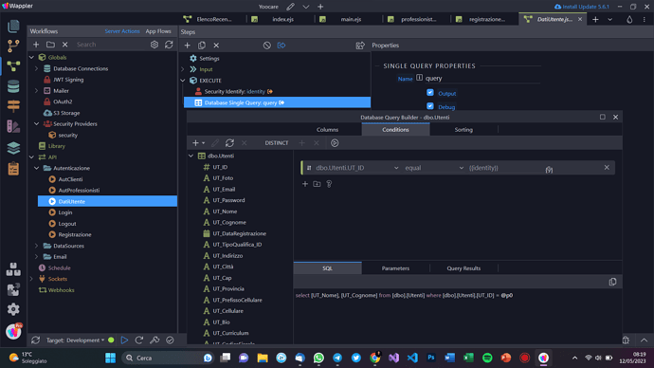Image resolution: width=654 pixels, height=368 pixels.
Task: Open the global settings gear icon in sidebar
Action: pyautogui.click(x=13, y=309)
